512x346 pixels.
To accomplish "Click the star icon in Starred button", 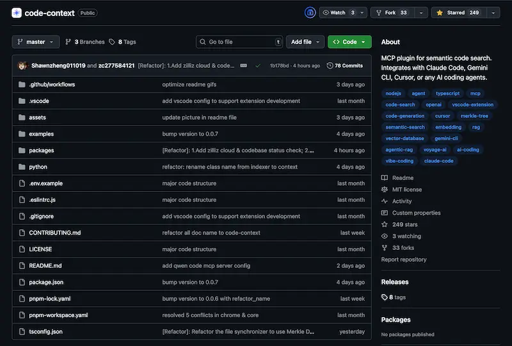I will 440,13.
